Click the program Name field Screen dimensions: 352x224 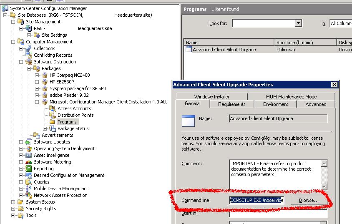(x=278, y=118)
